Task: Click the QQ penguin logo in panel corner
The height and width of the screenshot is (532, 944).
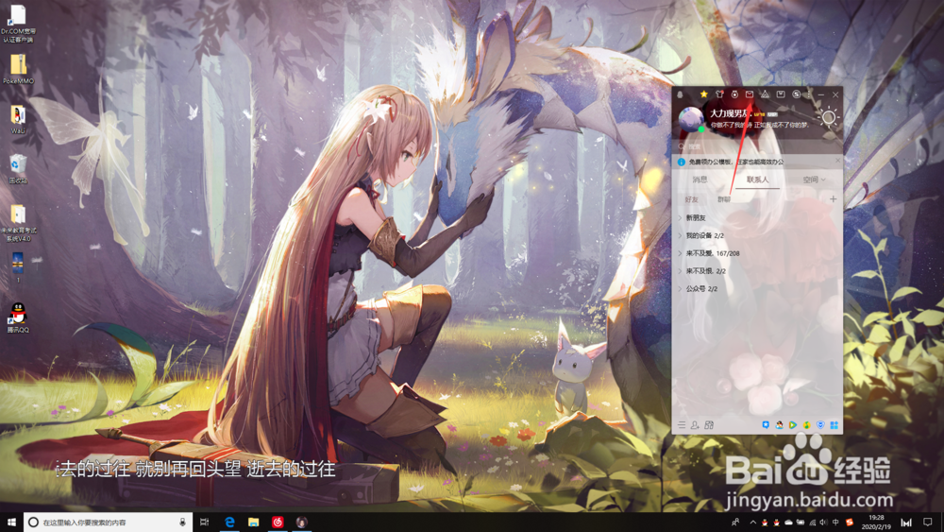Action: tap(681, 94)
